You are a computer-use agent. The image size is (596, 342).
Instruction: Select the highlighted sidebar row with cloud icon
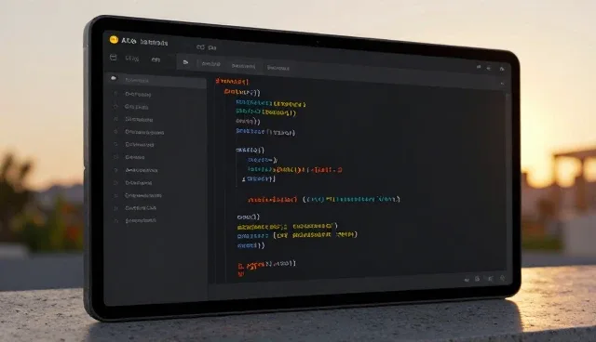156,80
